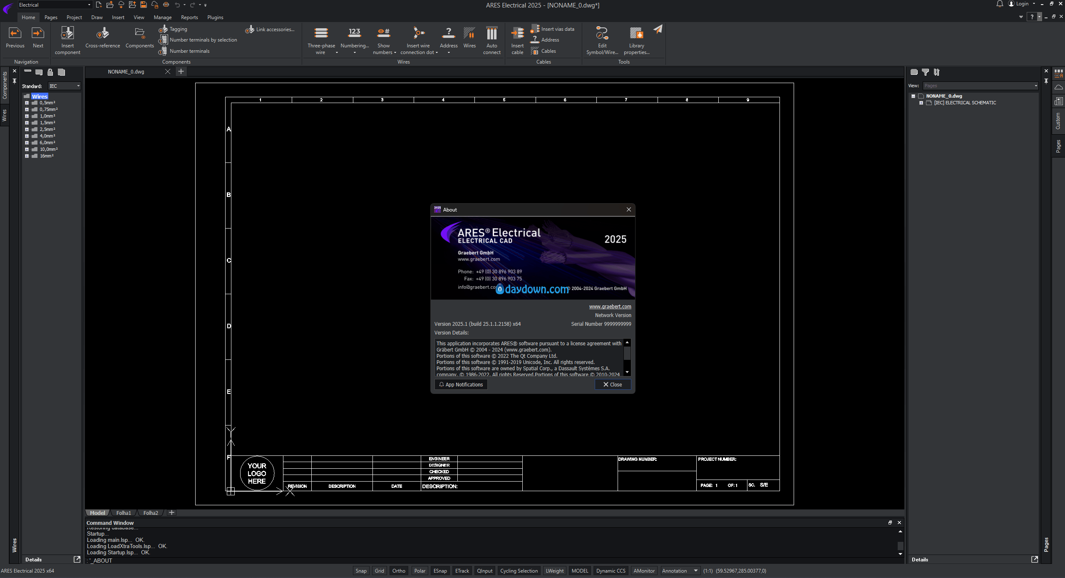Click the orange Save floppy disk icon
Image resolution: width=1065 pixels, height=578 pixels.
144,5
